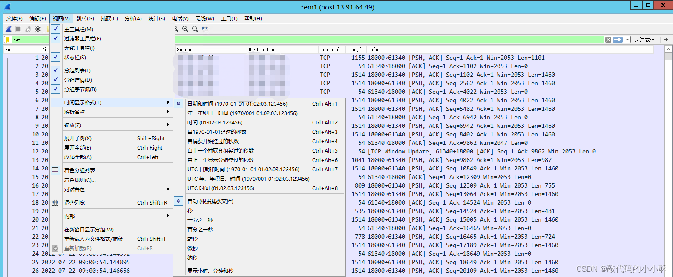Apply the display filter with the arrow icon
673x277 pixels.
tap(618, 40)
